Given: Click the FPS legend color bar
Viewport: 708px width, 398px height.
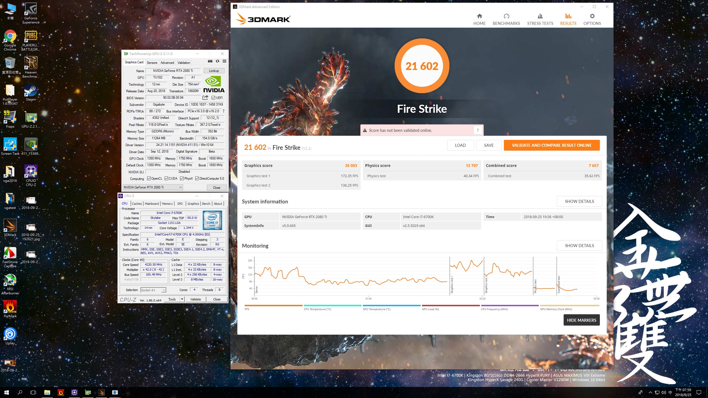Looking at the screenshot, I should click(274, 305).
